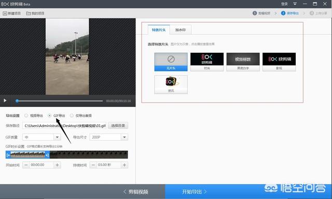Open the title bar dropdown menu icon
Image resolution: width=332 pixels, height=199 pixels.
295,4
